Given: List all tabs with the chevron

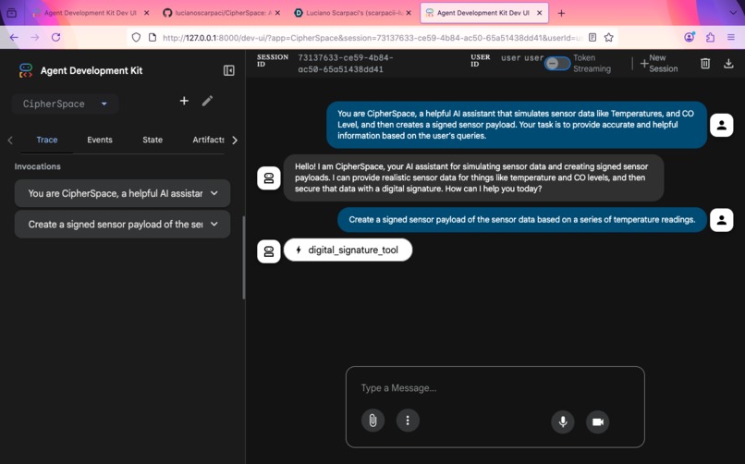Looking at the screenshot, I should [733, 13].
